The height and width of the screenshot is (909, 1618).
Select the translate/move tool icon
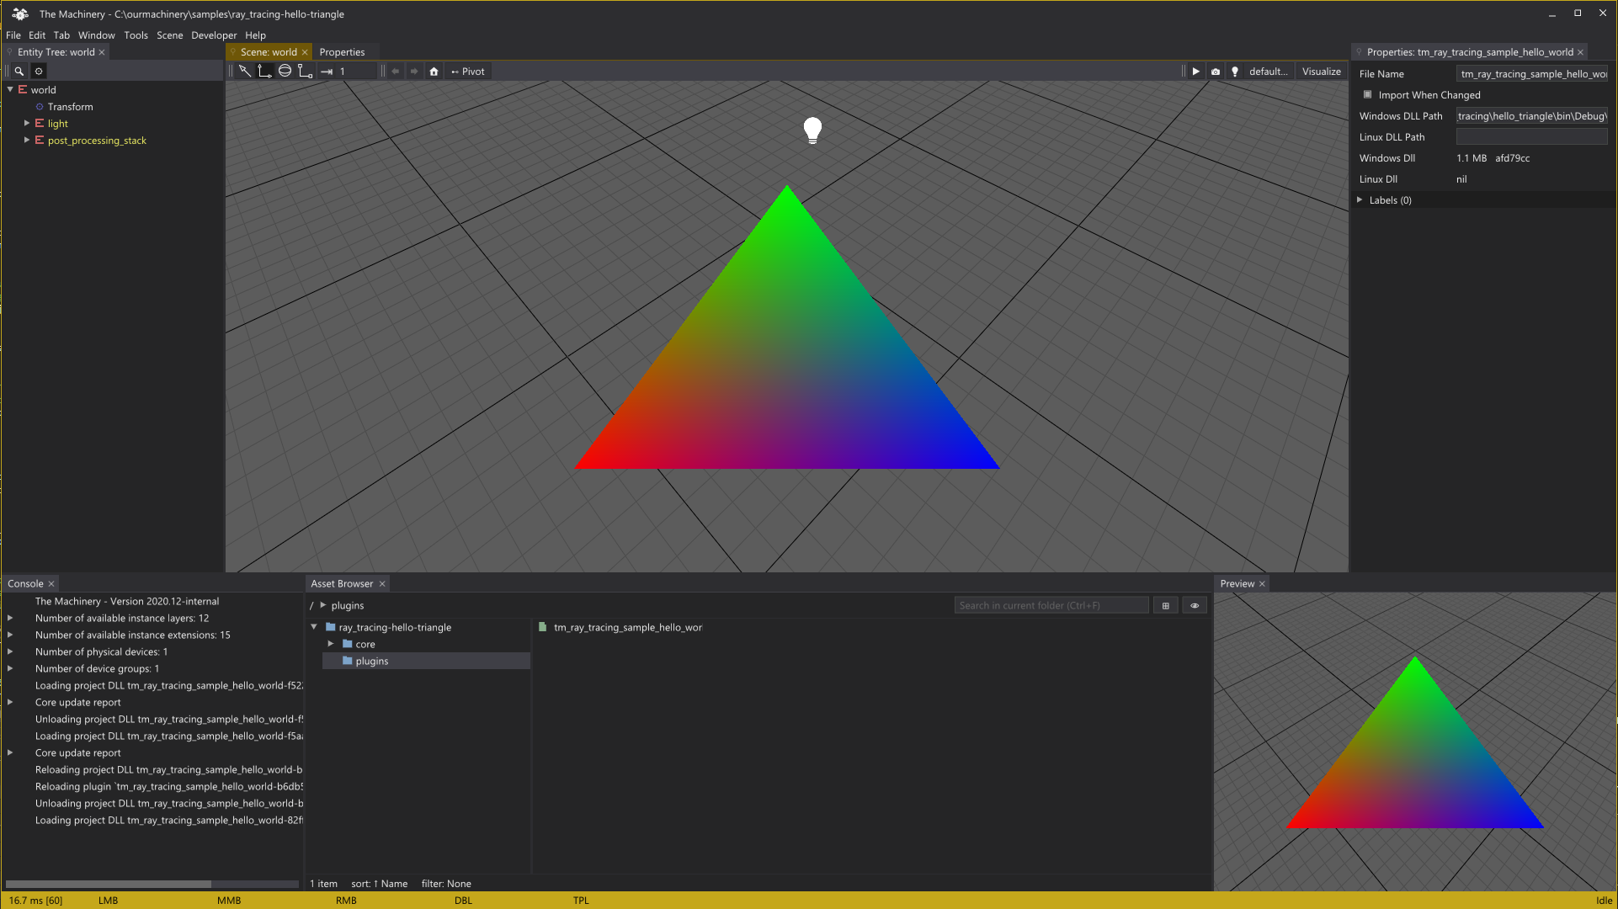[264, 71]
